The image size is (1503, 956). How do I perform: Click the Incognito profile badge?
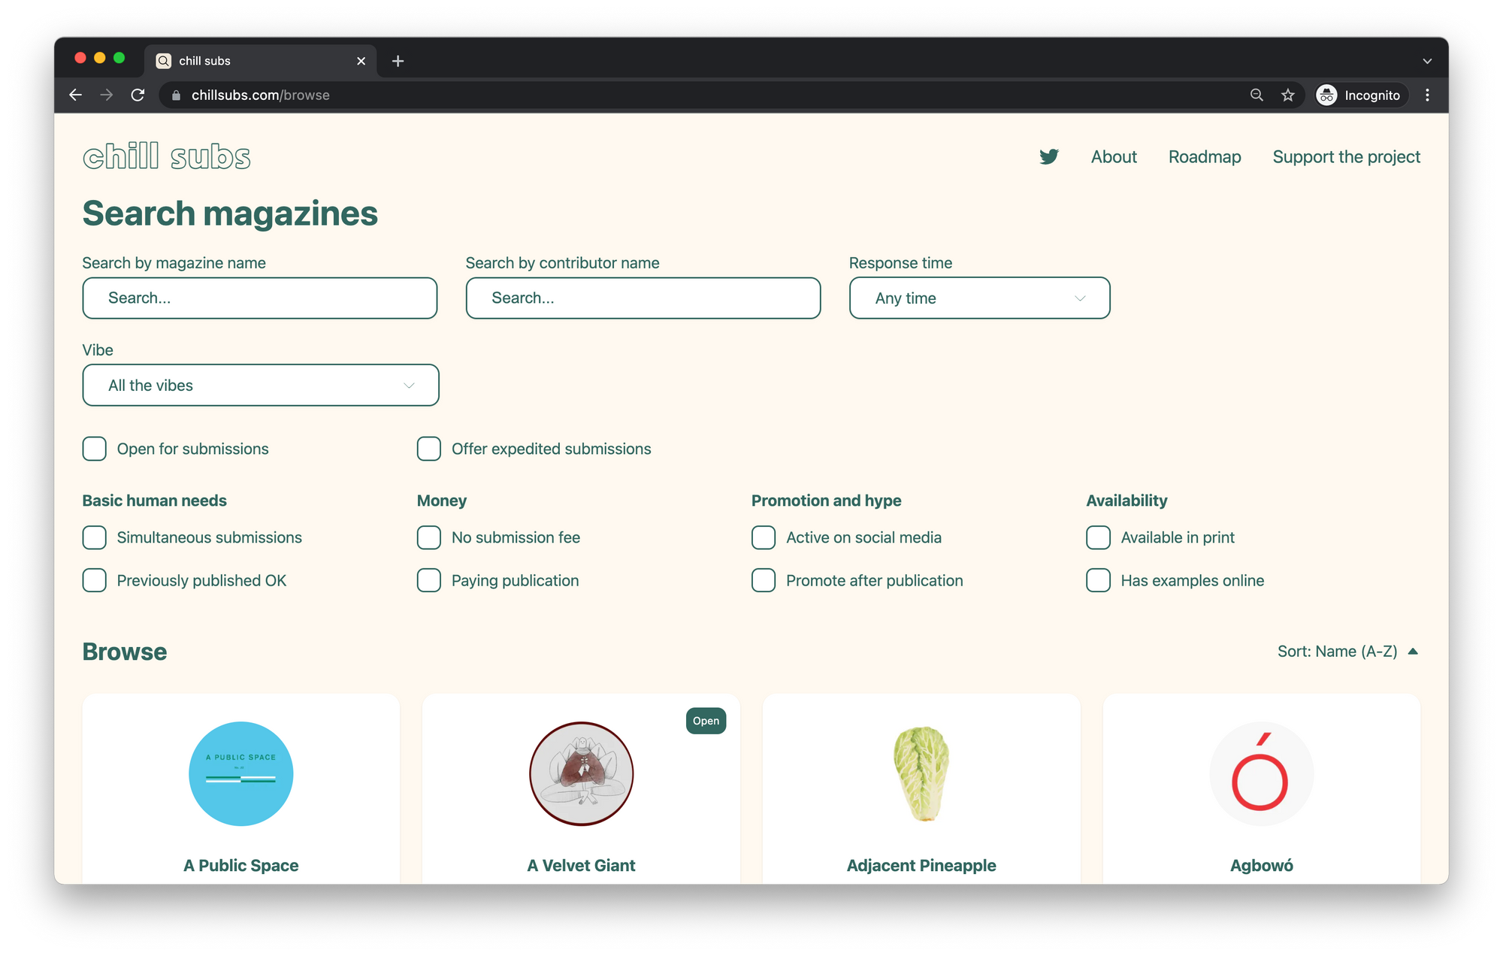(x=1360, y=95)
